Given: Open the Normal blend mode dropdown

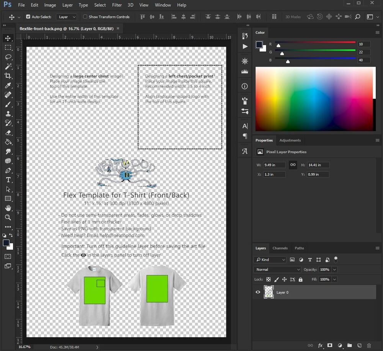Looking at the screenshot, I should pyautogui.click(x=277, y=269).
